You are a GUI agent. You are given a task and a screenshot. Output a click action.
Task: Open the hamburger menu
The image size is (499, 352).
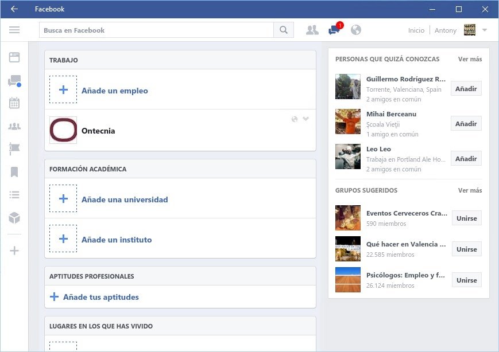14,30
